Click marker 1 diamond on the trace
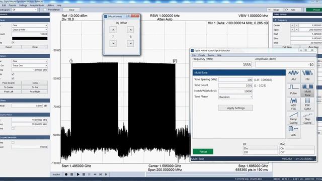The height and width of the screenshot is (181, 322). pyautogui.click(x=71, y=61)
